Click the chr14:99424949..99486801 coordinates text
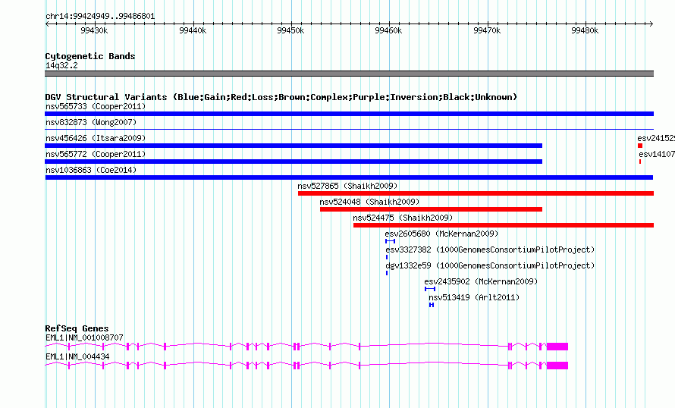 (100, 16)
